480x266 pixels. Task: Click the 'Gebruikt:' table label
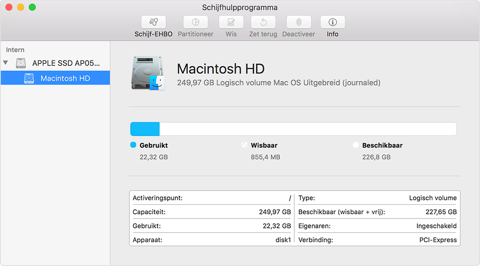(147, 226)
